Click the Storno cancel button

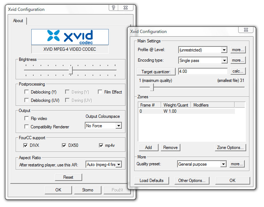tap(88, 190)
